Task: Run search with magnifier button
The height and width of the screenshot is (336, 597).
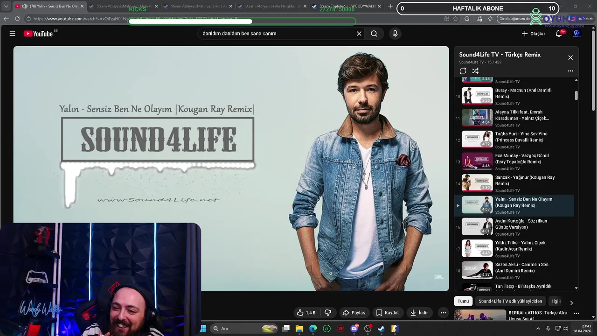Action: pos(374,34)
